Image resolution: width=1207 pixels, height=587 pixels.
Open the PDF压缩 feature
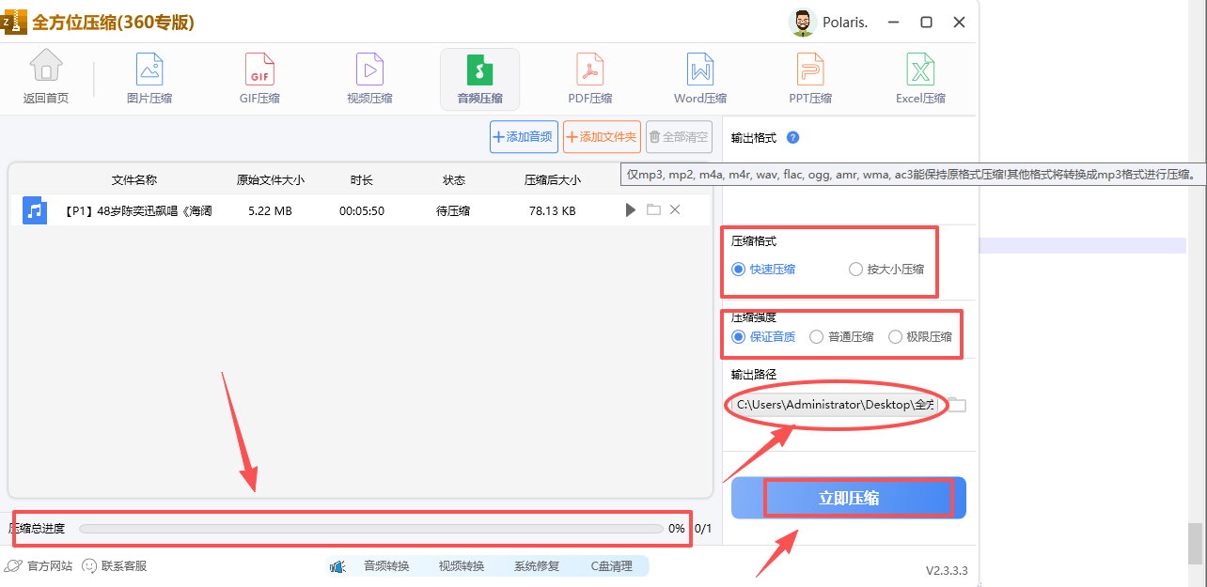[x=589, y=78]
